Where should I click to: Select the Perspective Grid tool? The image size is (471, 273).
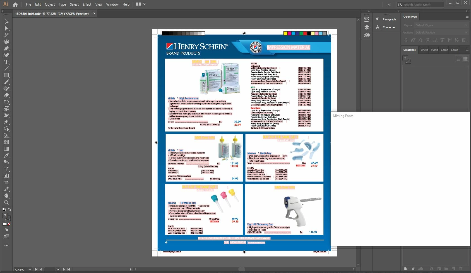click(x=6, y=136)
